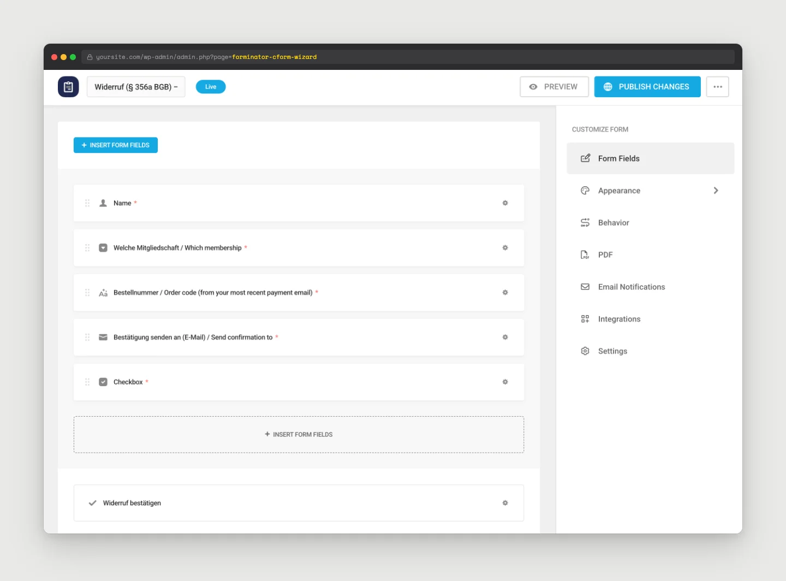Screen dimensions: 786x581
Task: Click drag handle of Bestätigung senden field
Action: click(87, 337)
